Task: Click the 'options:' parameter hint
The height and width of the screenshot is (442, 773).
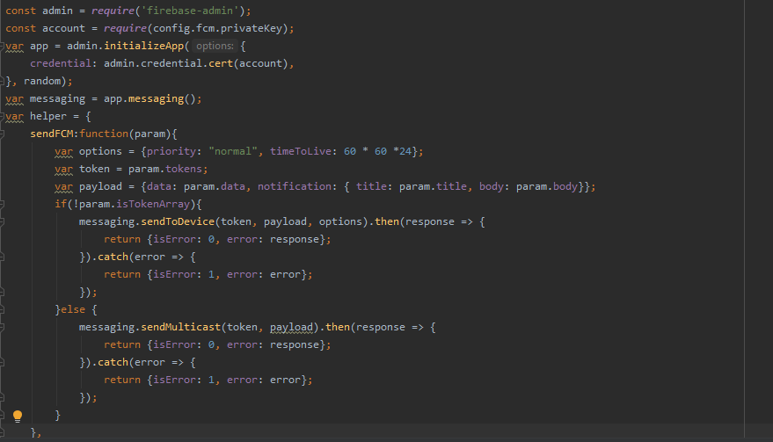Action: click(215, 46)
